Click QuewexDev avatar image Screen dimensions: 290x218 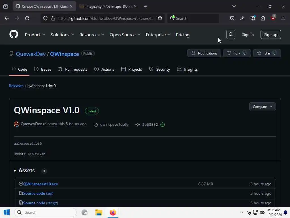point(16,124)
